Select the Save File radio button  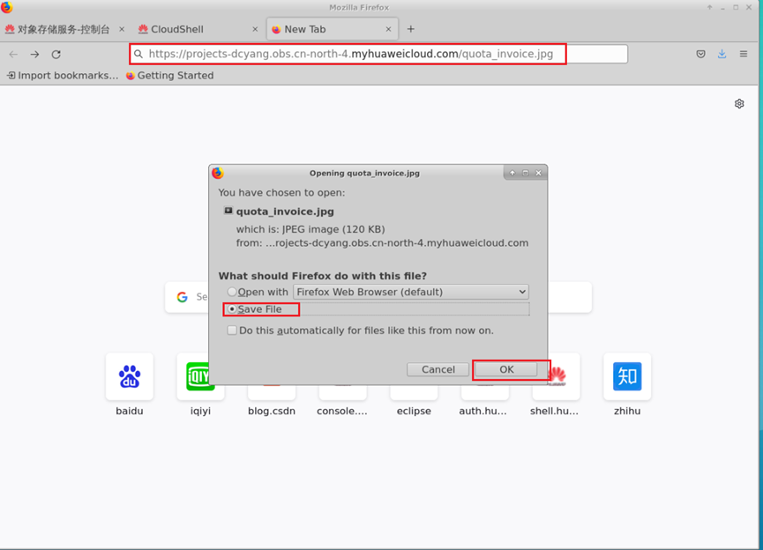[232, 308]
